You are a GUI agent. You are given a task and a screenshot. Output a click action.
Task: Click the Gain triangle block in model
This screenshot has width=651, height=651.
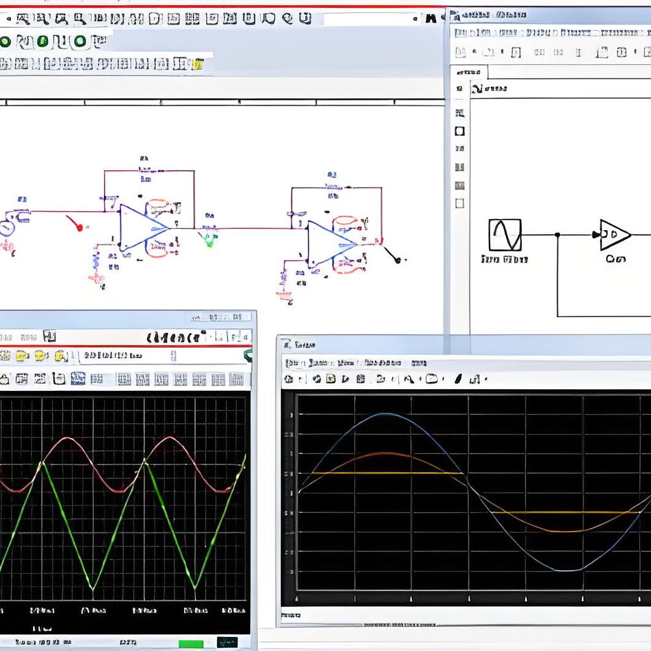pos(615,235)
